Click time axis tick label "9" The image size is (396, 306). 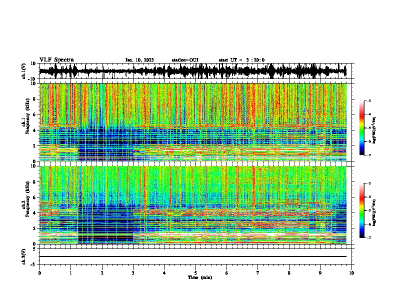point(320,273)
